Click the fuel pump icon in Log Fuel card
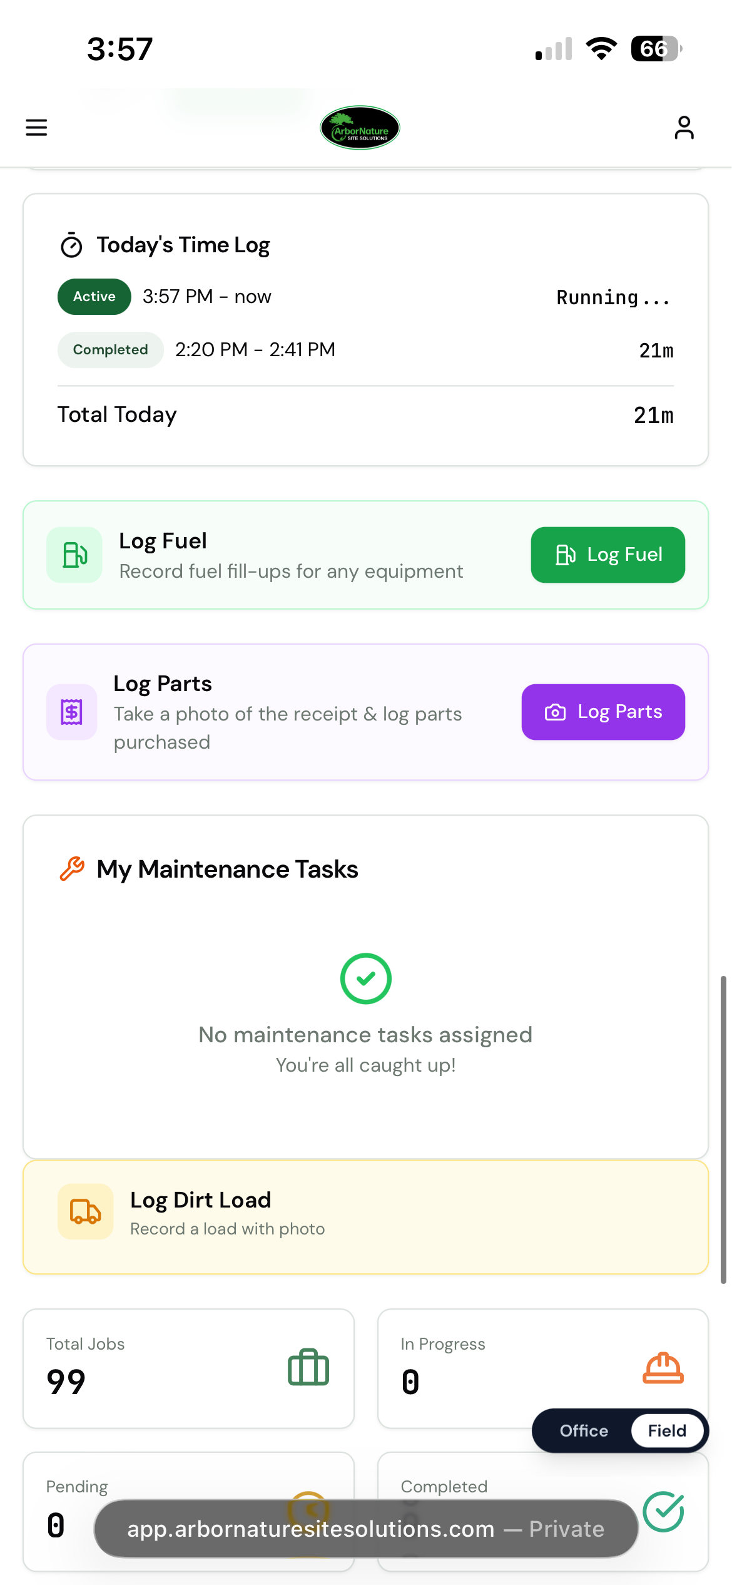The width and height of the screenshot is (732, 1585). pyautogui.click(x=74, y=555)
